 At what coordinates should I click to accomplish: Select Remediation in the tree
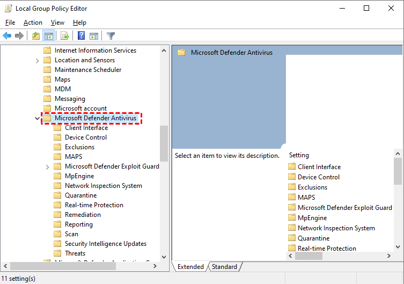click(x=83, y=215)
